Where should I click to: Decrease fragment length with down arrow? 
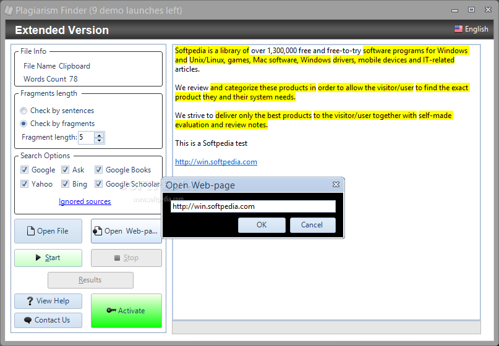point(100,140)
